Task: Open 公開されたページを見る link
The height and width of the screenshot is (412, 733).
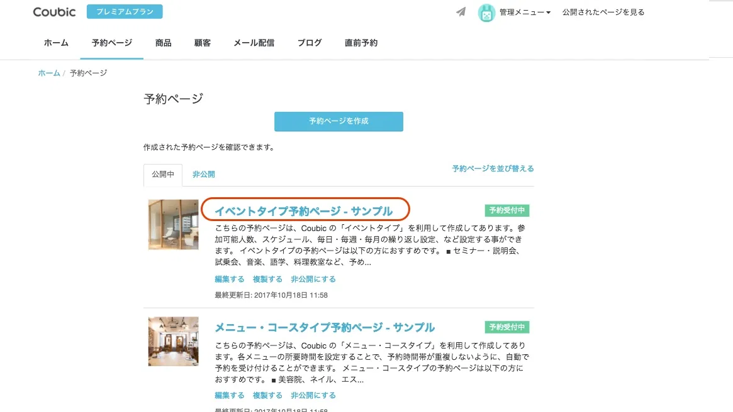Action: tap(603, 12)
